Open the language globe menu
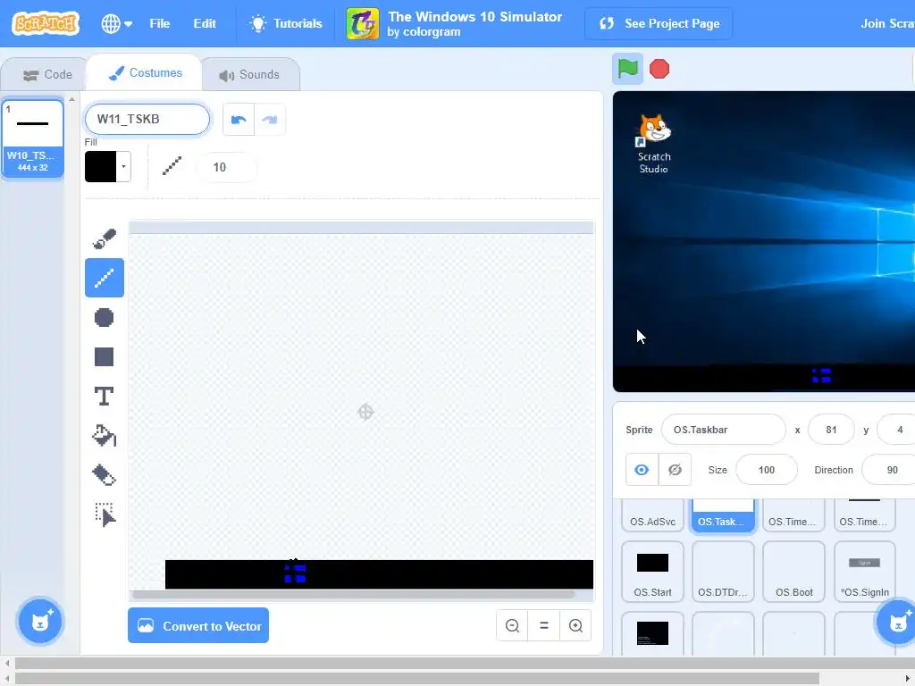 click(116, 23)
